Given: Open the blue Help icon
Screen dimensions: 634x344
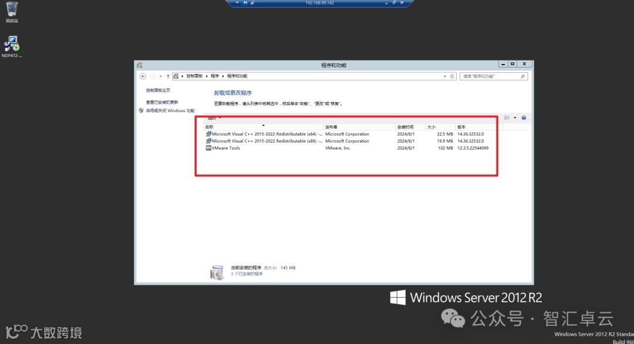Looking at the screenshot, I should click(524, 117).
